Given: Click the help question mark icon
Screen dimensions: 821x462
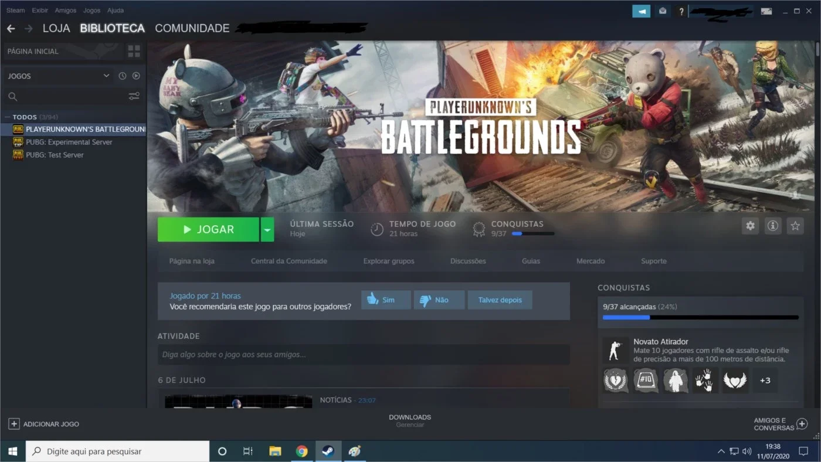Looking at the screenshot, I should [x=681, y=11].
